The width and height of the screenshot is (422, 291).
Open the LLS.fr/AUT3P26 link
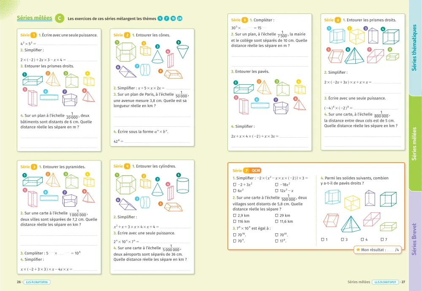click(x=37, y=282)
